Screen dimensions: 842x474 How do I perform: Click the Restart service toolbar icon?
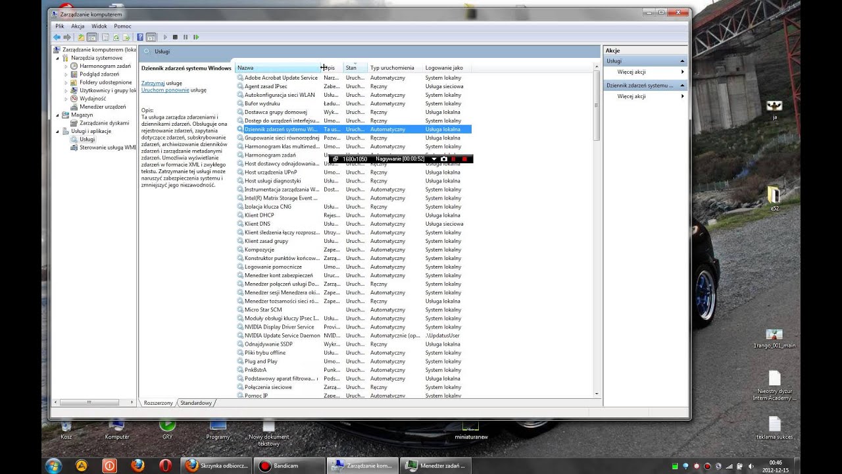pyautogui.click(x=196, y=38)
